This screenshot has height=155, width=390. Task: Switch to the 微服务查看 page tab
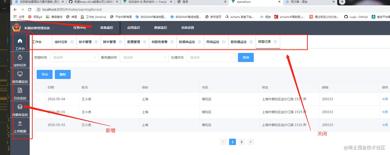click(159, 42)
